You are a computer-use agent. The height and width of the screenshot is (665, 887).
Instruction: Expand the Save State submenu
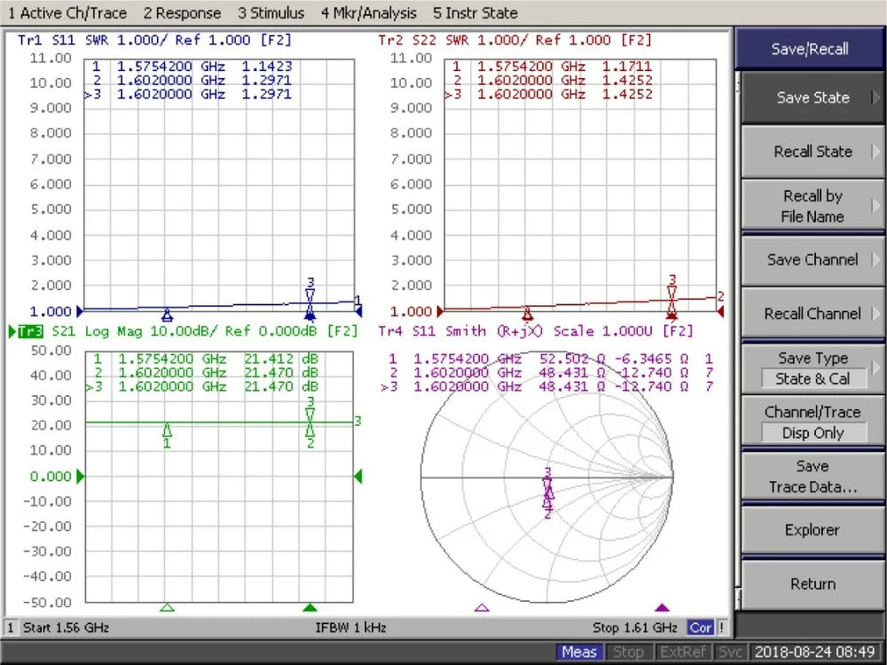pyautogui.click(x=812, y=98)
